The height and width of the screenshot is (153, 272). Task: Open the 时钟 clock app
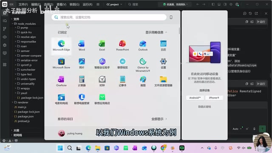point(102,81)
